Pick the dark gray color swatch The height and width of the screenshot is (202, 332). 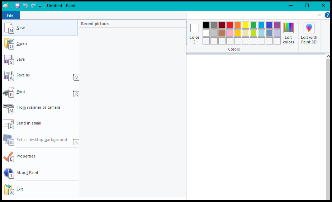(214, 25)
